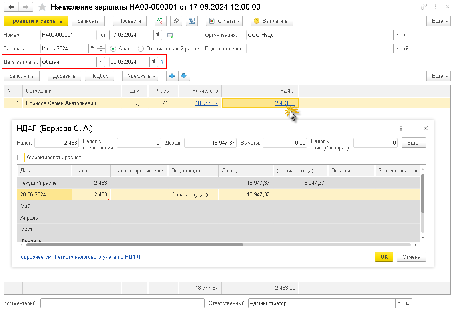Image resolution: width=456 pixels, height=311 pixels.
Task: Expand Ответственный dropdown arrow
Action: coord(399,303)
